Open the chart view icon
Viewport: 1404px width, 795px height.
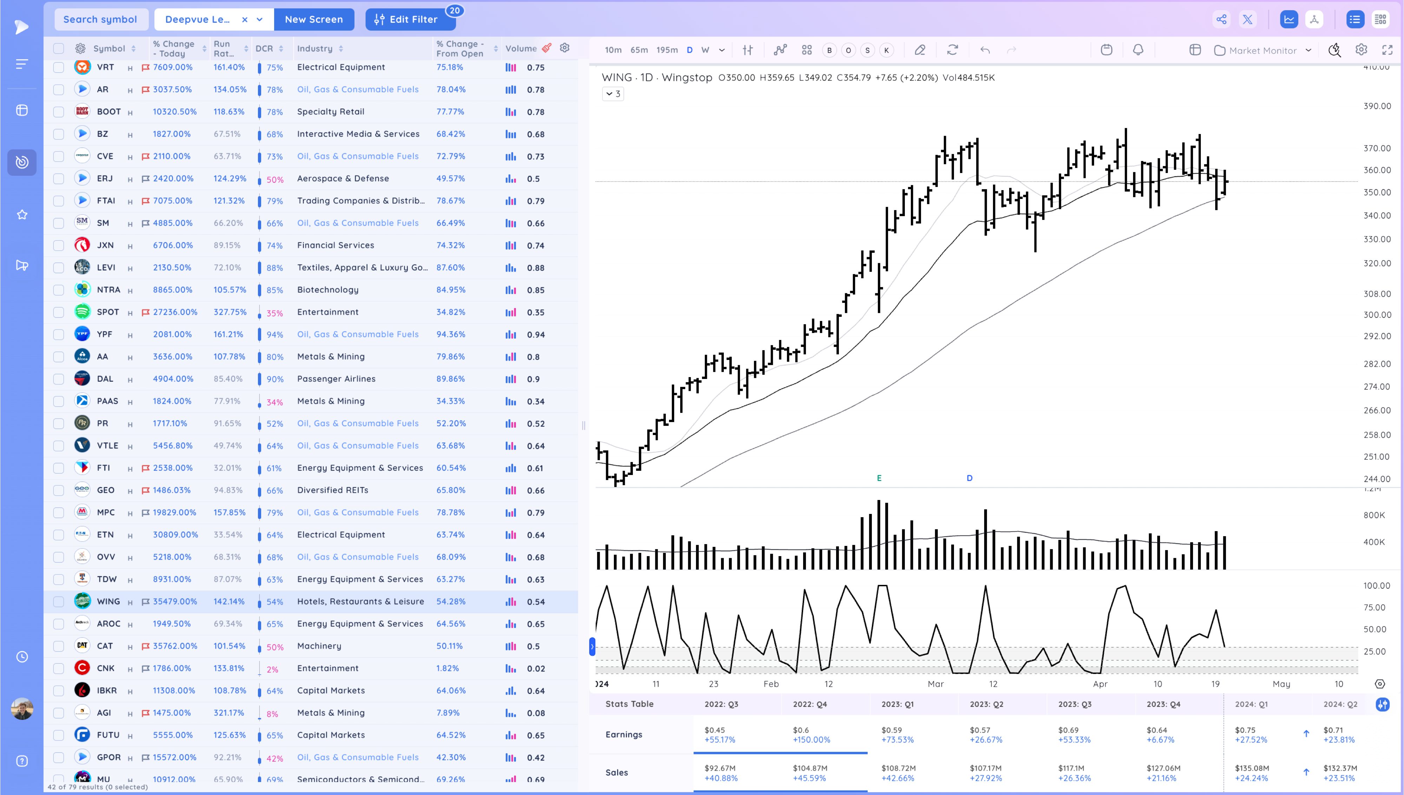[1289, 19]
